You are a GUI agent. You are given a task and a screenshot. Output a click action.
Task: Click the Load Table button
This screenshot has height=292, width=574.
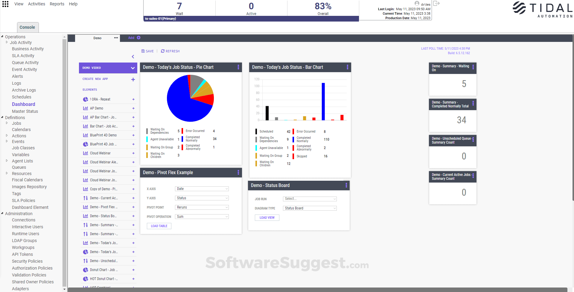click(x=159, y=226)
